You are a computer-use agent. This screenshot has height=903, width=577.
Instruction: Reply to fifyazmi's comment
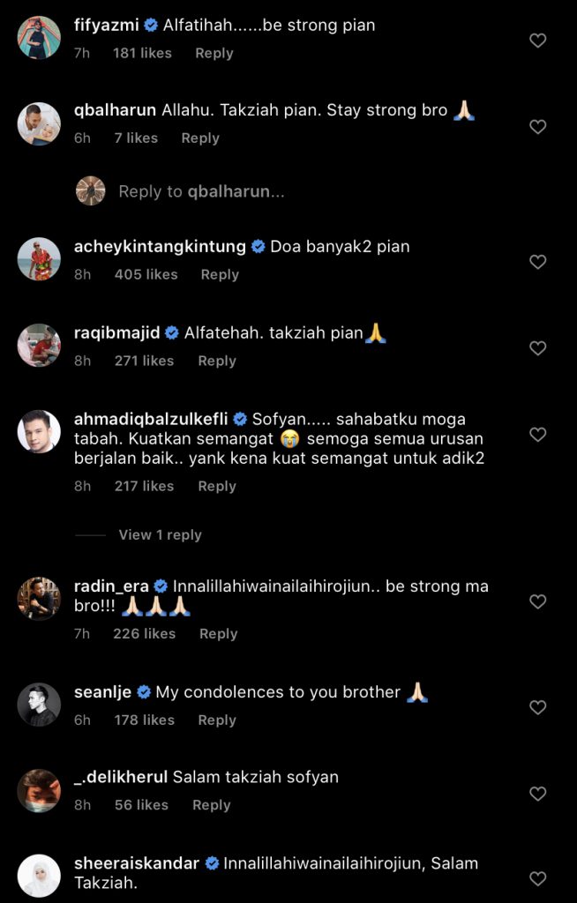click(x=214, y=53)
